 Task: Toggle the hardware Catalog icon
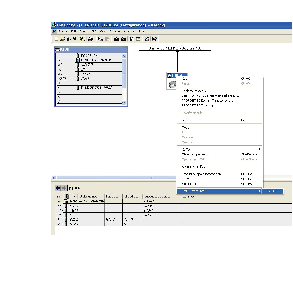coord(132,39)
